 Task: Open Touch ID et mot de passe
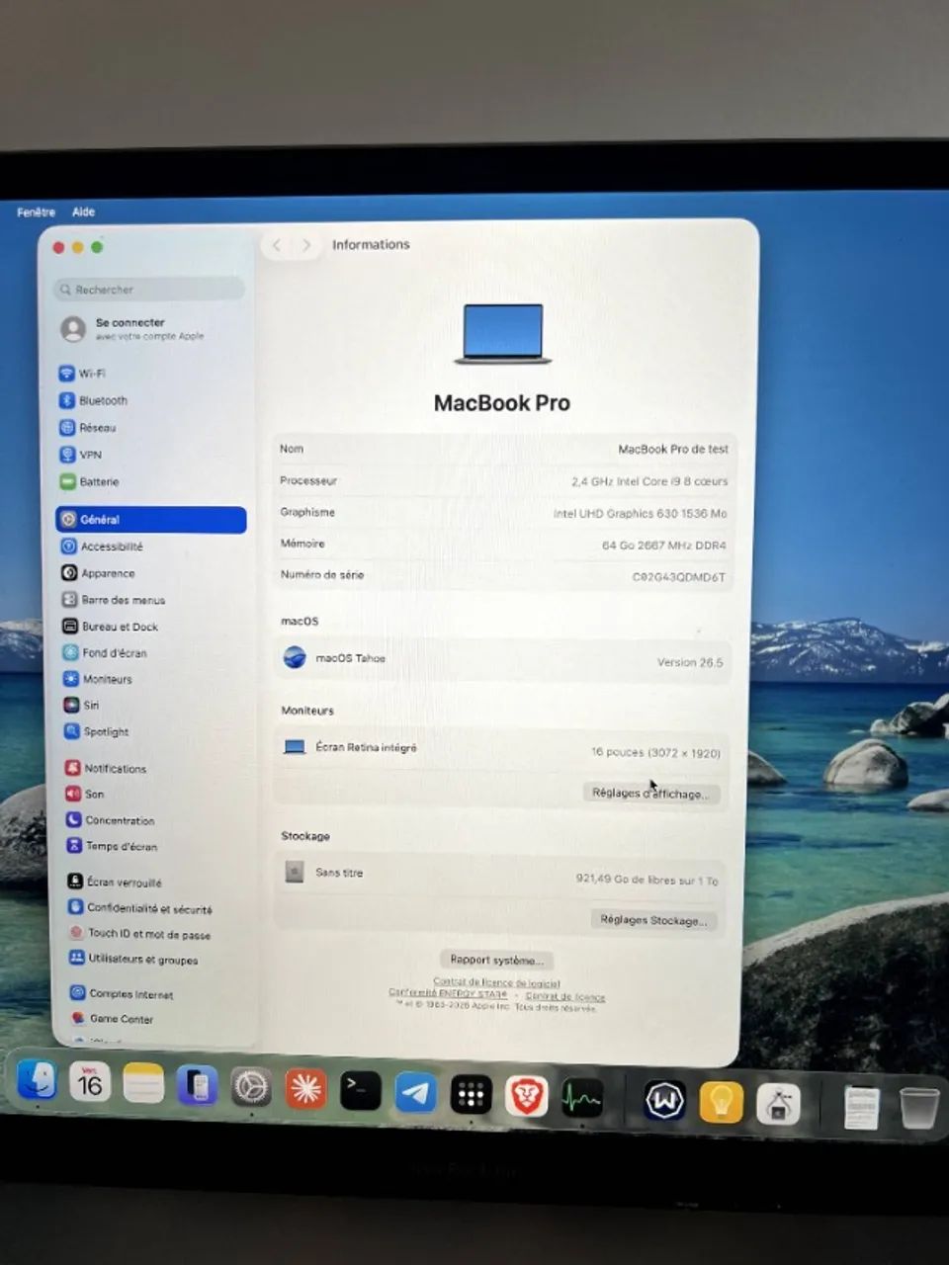point(139,933)
